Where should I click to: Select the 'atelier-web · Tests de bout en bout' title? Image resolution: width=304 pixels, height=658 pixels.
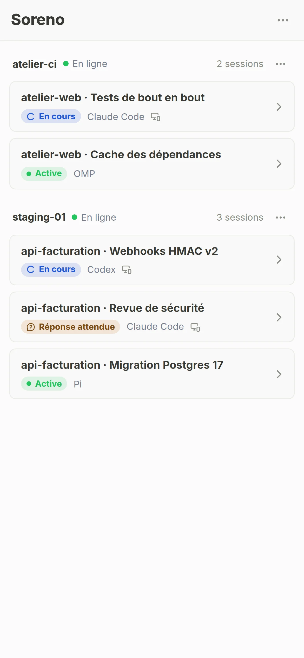113,98
